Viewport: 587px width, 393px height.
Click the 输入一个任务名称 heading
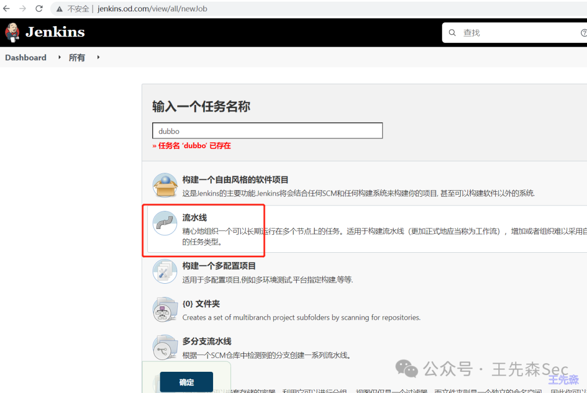point(201,107)
